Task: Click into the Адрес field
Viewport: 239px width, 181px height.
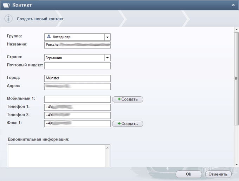Action: [x=77, y=86]
